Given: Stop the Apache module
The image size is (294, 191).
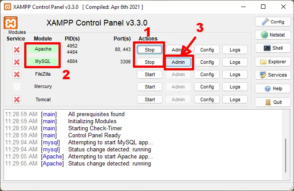Looking at the screenshot, I should tap(150, 50).
